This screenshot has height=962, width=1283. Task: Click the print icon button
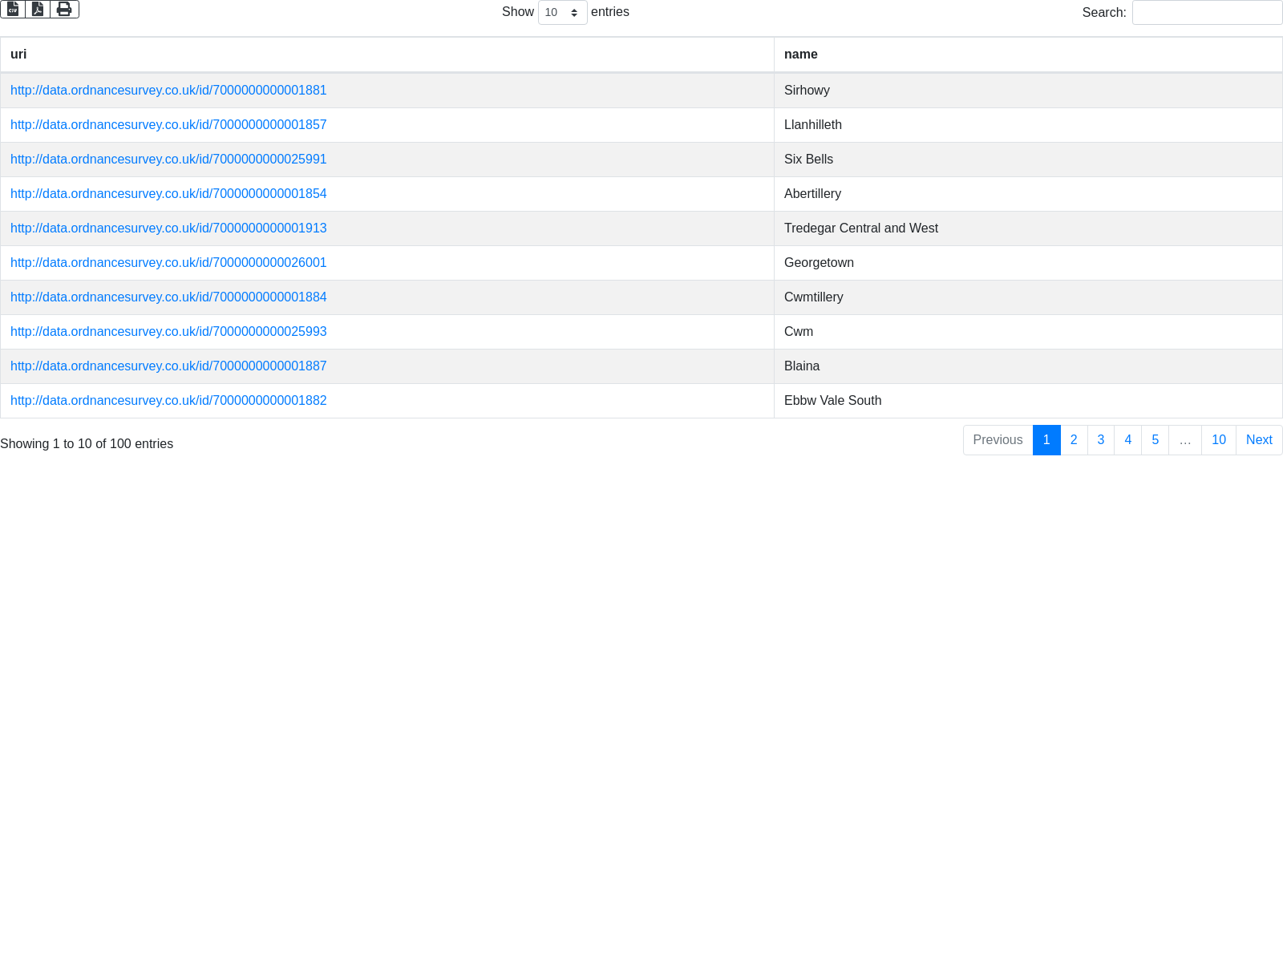pos(64,9)
